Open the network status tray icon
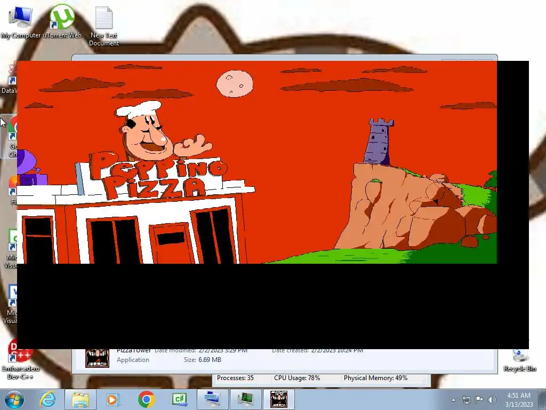 [x=466, y=399]
